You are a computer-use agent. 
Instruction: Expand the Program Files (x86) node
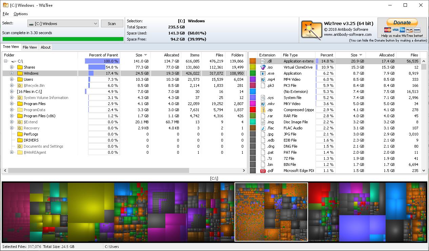tap(12, 116)
